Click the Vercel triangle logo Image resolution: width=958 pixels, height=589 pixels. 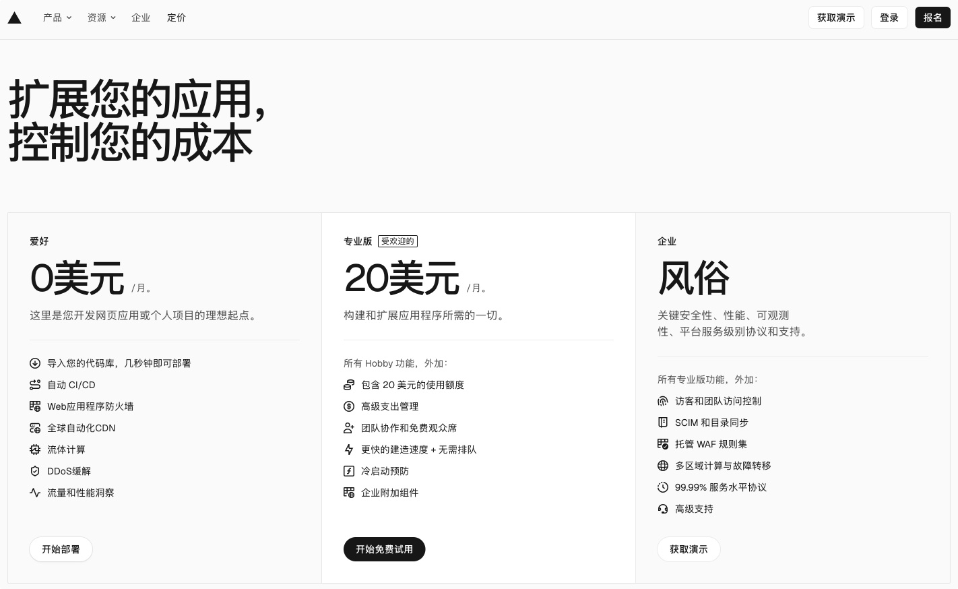click(15, 18)
